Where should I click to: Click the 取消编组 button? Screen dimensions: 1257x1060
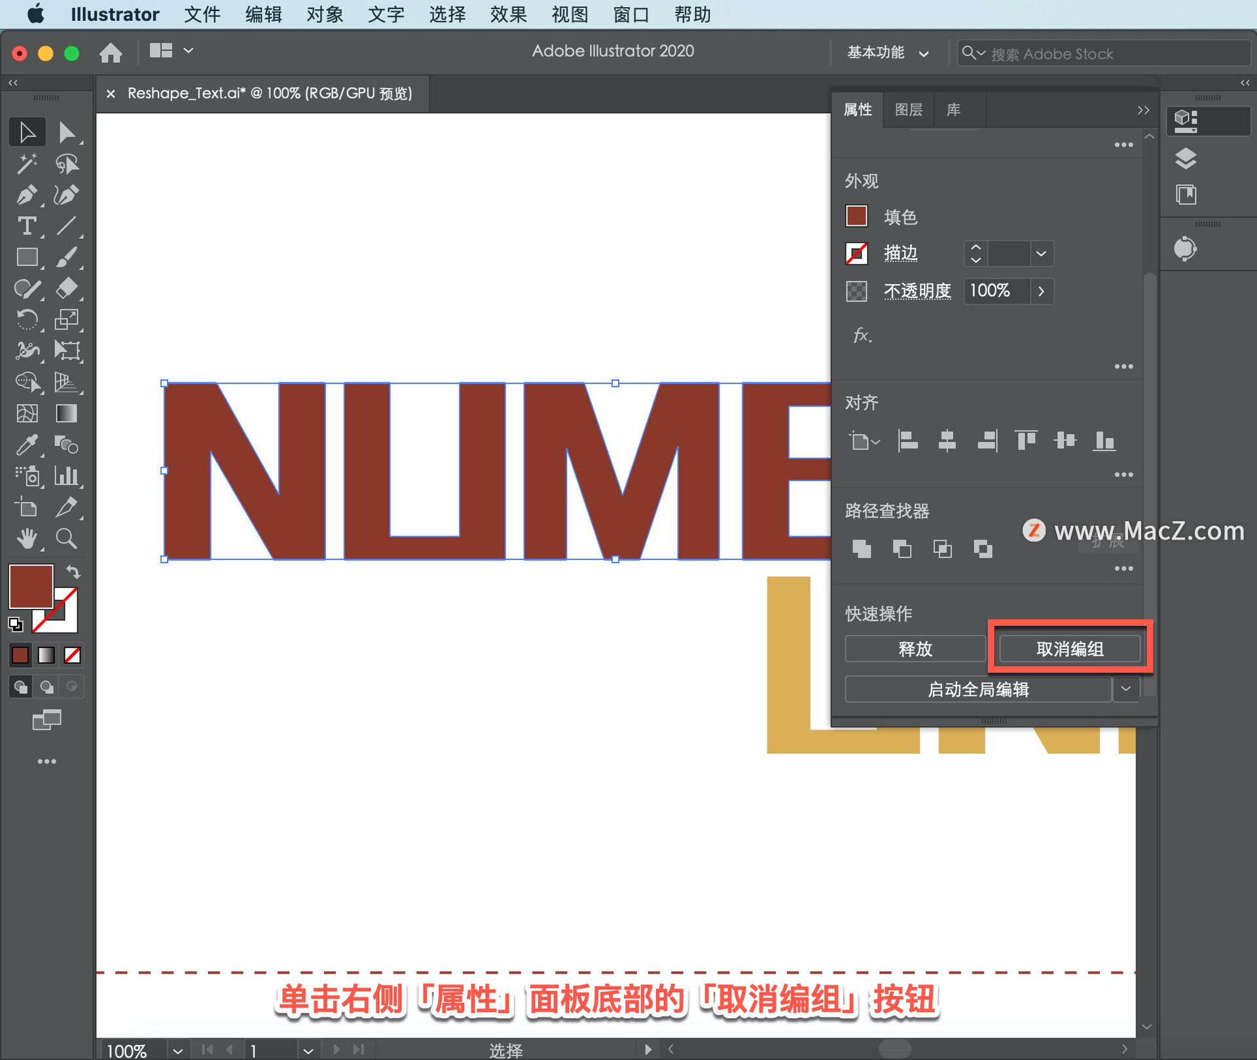[1069, 649]
